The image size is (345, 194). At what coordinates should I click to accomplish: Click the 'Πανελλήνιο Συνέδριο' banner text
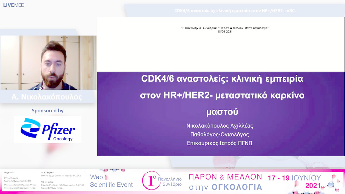pyautogui.click(x=170, y=182)
